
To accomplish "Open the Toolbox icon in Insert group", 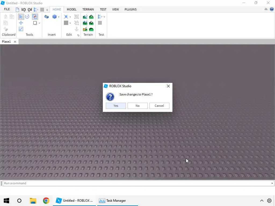I will click(x=46, y=17).
